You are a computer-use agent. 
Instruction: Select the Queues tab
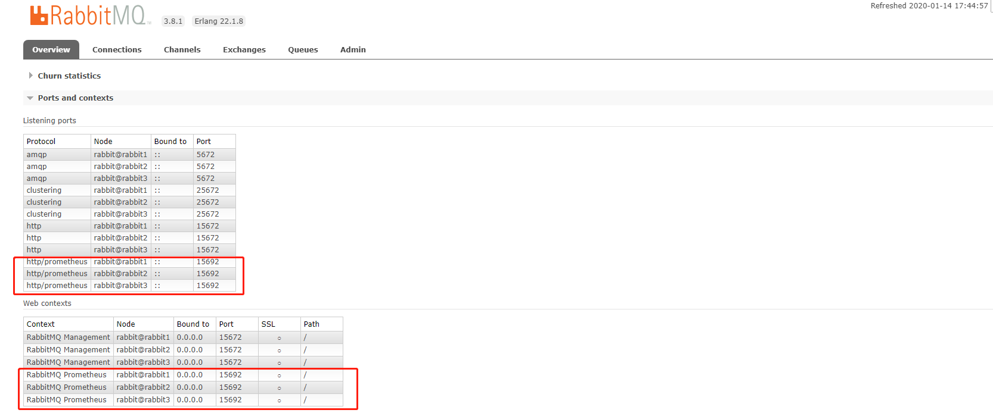(303, 49)
